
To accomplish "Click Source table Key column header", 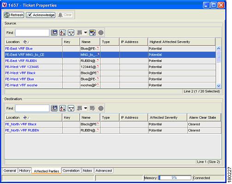I will [71, 42].
